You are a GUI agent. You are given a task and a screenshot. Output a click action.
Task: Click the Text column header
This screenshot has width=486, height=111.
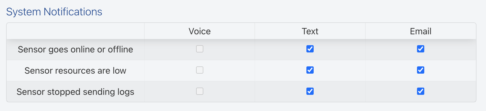pos(310,31)
